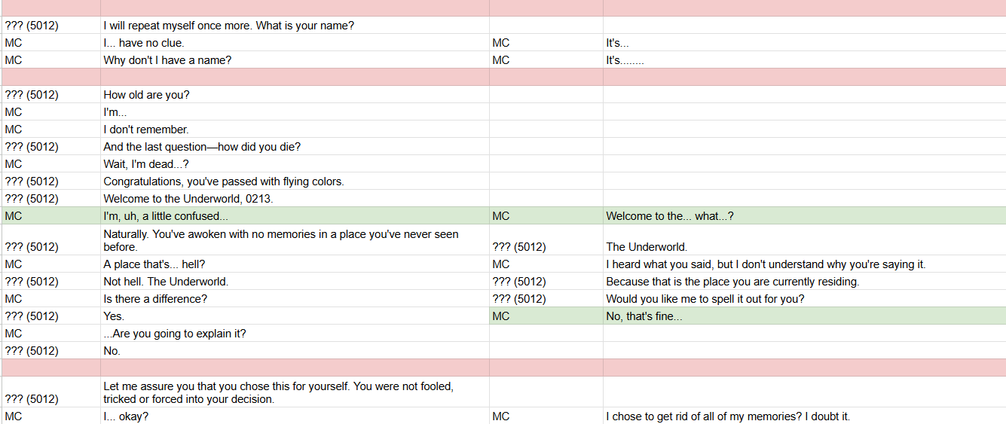The image size is (1006, 424).
Task: Click 'Congratulations, you've passed with flying colors.' cell
Action: click(x=295, y=181)
